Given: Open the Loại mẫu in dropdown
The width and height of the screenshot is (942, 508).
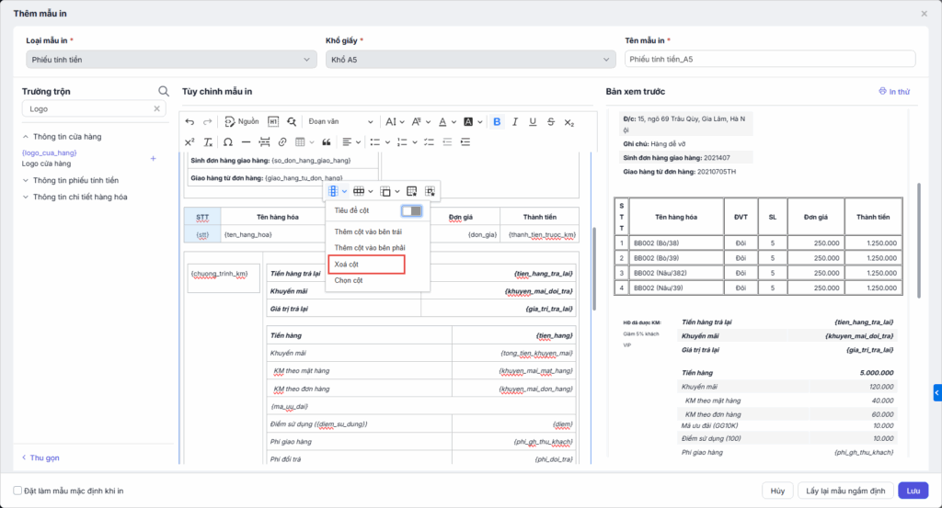Looking at the screenshot, I should (171, 60).
